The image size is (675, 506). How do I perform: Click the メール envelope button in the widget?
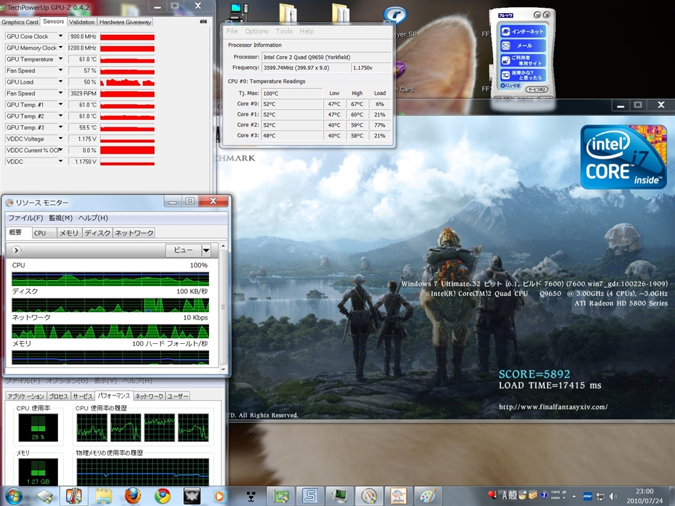[523, 45]
